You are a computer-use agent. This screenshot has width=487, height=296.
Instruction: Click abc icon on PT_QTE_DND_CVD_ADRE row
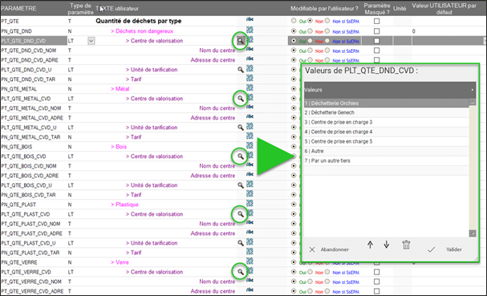point(250,59)
